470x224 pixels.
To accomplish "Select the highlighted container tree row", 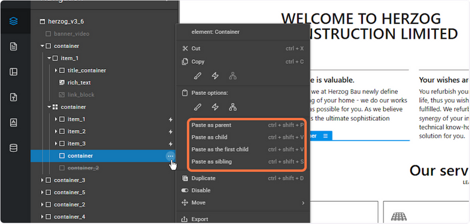I will 104,156.
